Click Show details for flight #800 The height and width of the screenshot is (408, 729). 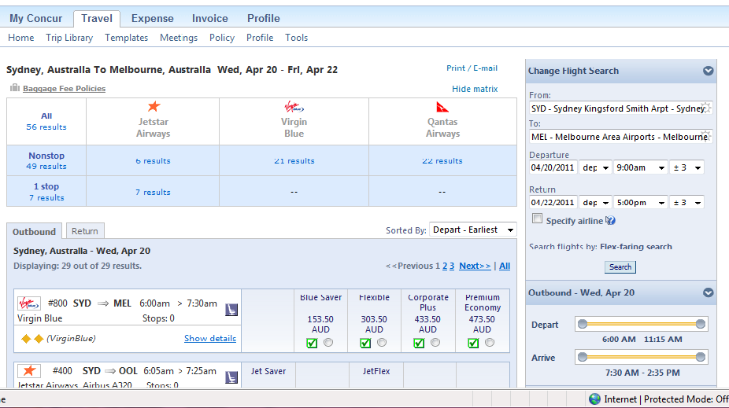click(x=210, y=338)
